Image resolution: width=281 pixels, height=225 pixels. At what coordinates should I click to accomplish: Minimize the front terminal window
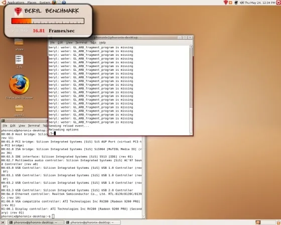180,37
